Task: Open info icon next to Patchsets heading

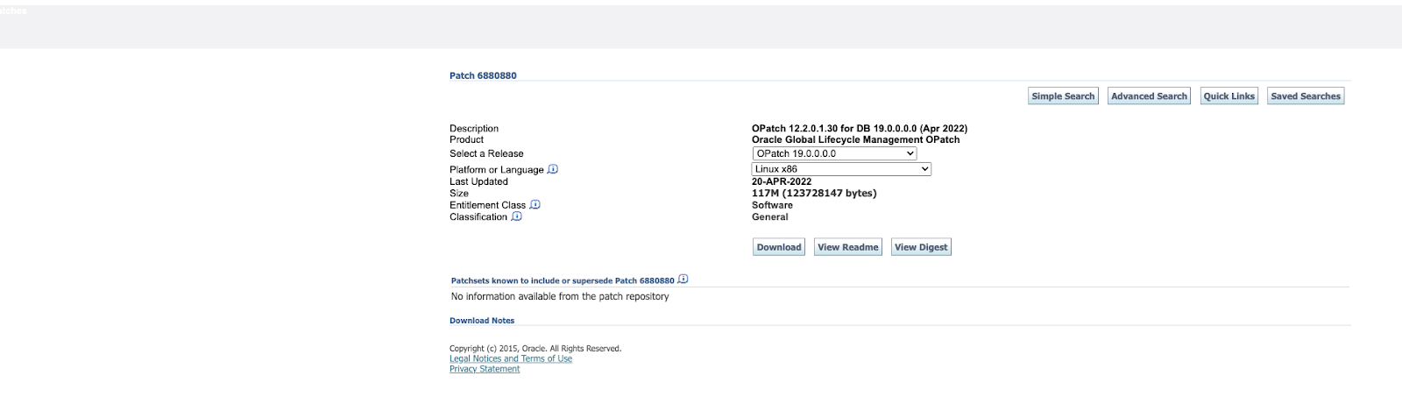Action: [683, 280]
